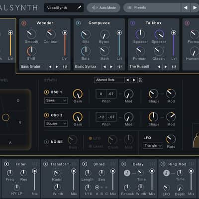Screen dimensions: 199x199
Task: Click the Filter Mix slider
Action: click(35, 180)
